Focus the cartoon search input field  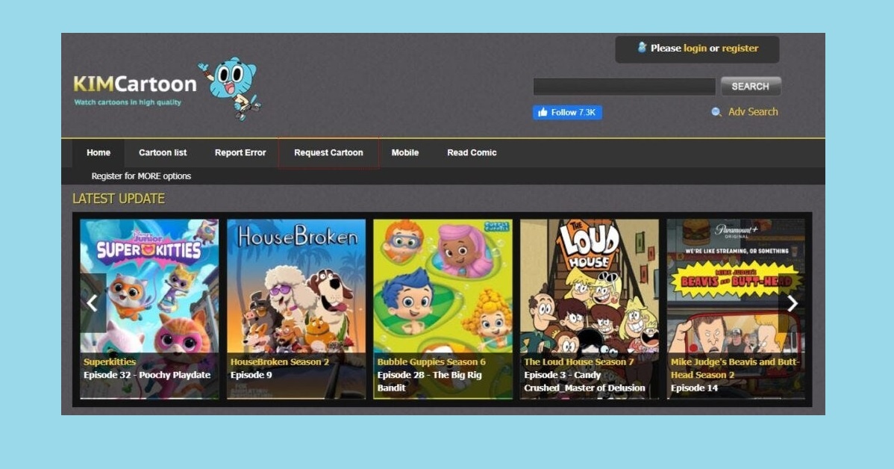coord(625,87)
